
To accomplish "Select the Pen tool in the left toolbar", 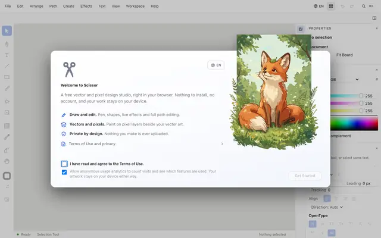I will click(x=7, y=44).
